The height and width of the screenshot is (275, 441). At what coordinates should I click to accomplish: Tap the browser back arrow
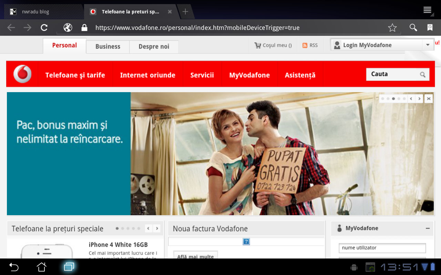[x=11, y=28]
